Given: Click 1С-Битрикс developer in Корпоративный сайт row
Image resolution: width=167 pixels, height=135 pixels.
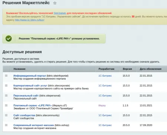Looking at the screenshot, I should [105, 86].
